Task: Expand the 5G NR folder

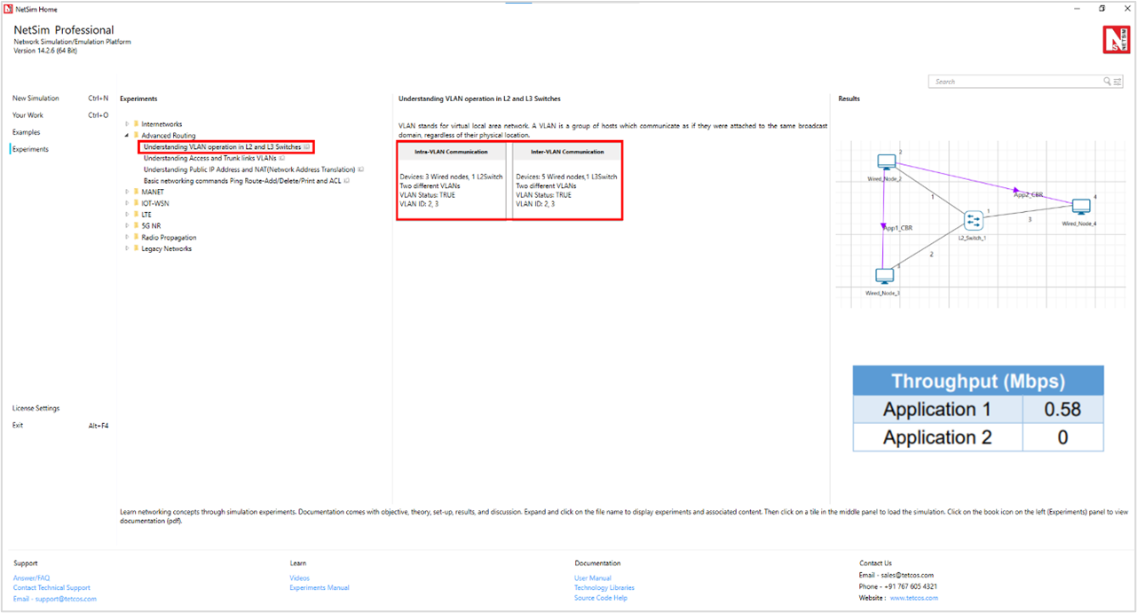Action: tap(127, 226)
